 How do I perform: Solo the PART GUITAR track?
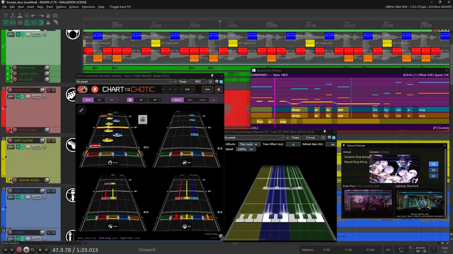pyautogui.click(x=53, y=141)
